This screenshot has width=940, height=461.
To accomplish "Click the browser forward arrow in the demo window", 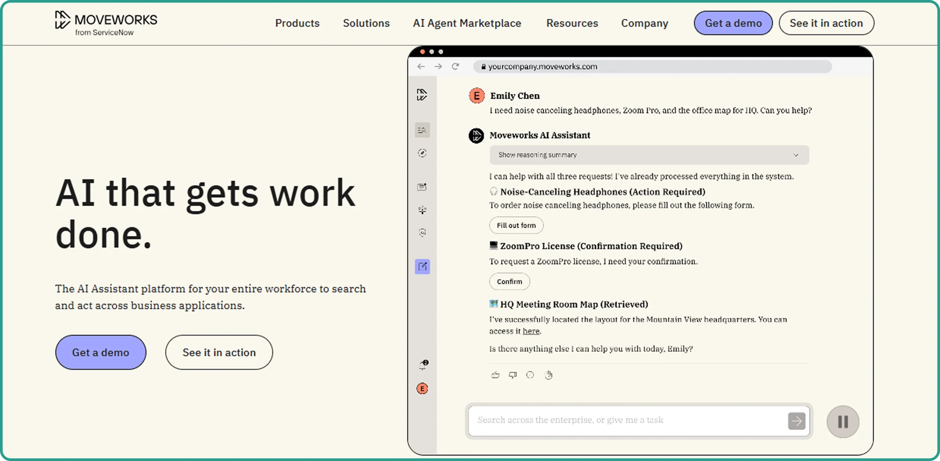I will tap(438, 66).
